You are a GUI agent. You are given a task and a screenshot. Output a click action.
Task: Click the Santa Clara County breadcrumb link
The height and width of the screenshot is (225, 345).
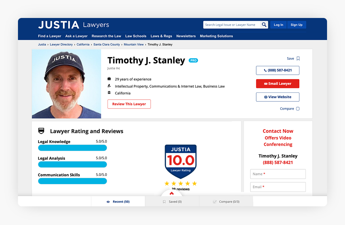pos(107,45)
